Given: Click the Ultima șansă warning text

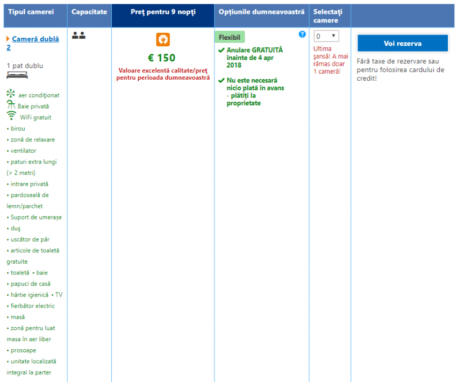Looking at the screenshot, I should pyautogui.click(x=329, y=60).
